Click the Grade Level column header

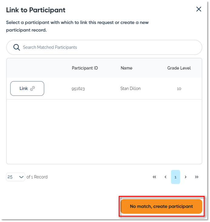(x=179, y=68)
